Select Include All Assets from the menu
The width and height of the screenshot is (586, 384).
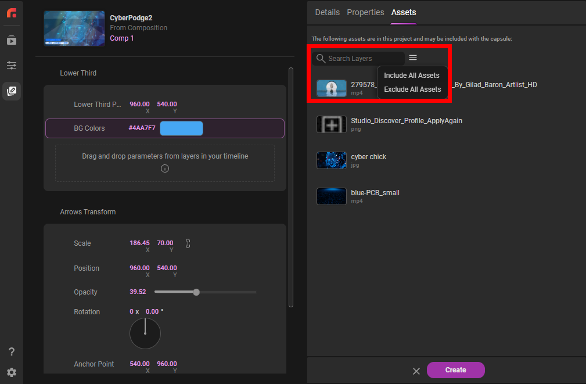(x=412, y=75)
